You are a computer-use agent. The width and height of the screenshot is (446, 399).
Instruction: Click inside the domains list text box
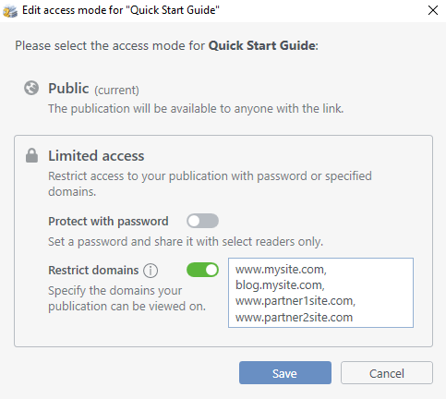point(320,293)
